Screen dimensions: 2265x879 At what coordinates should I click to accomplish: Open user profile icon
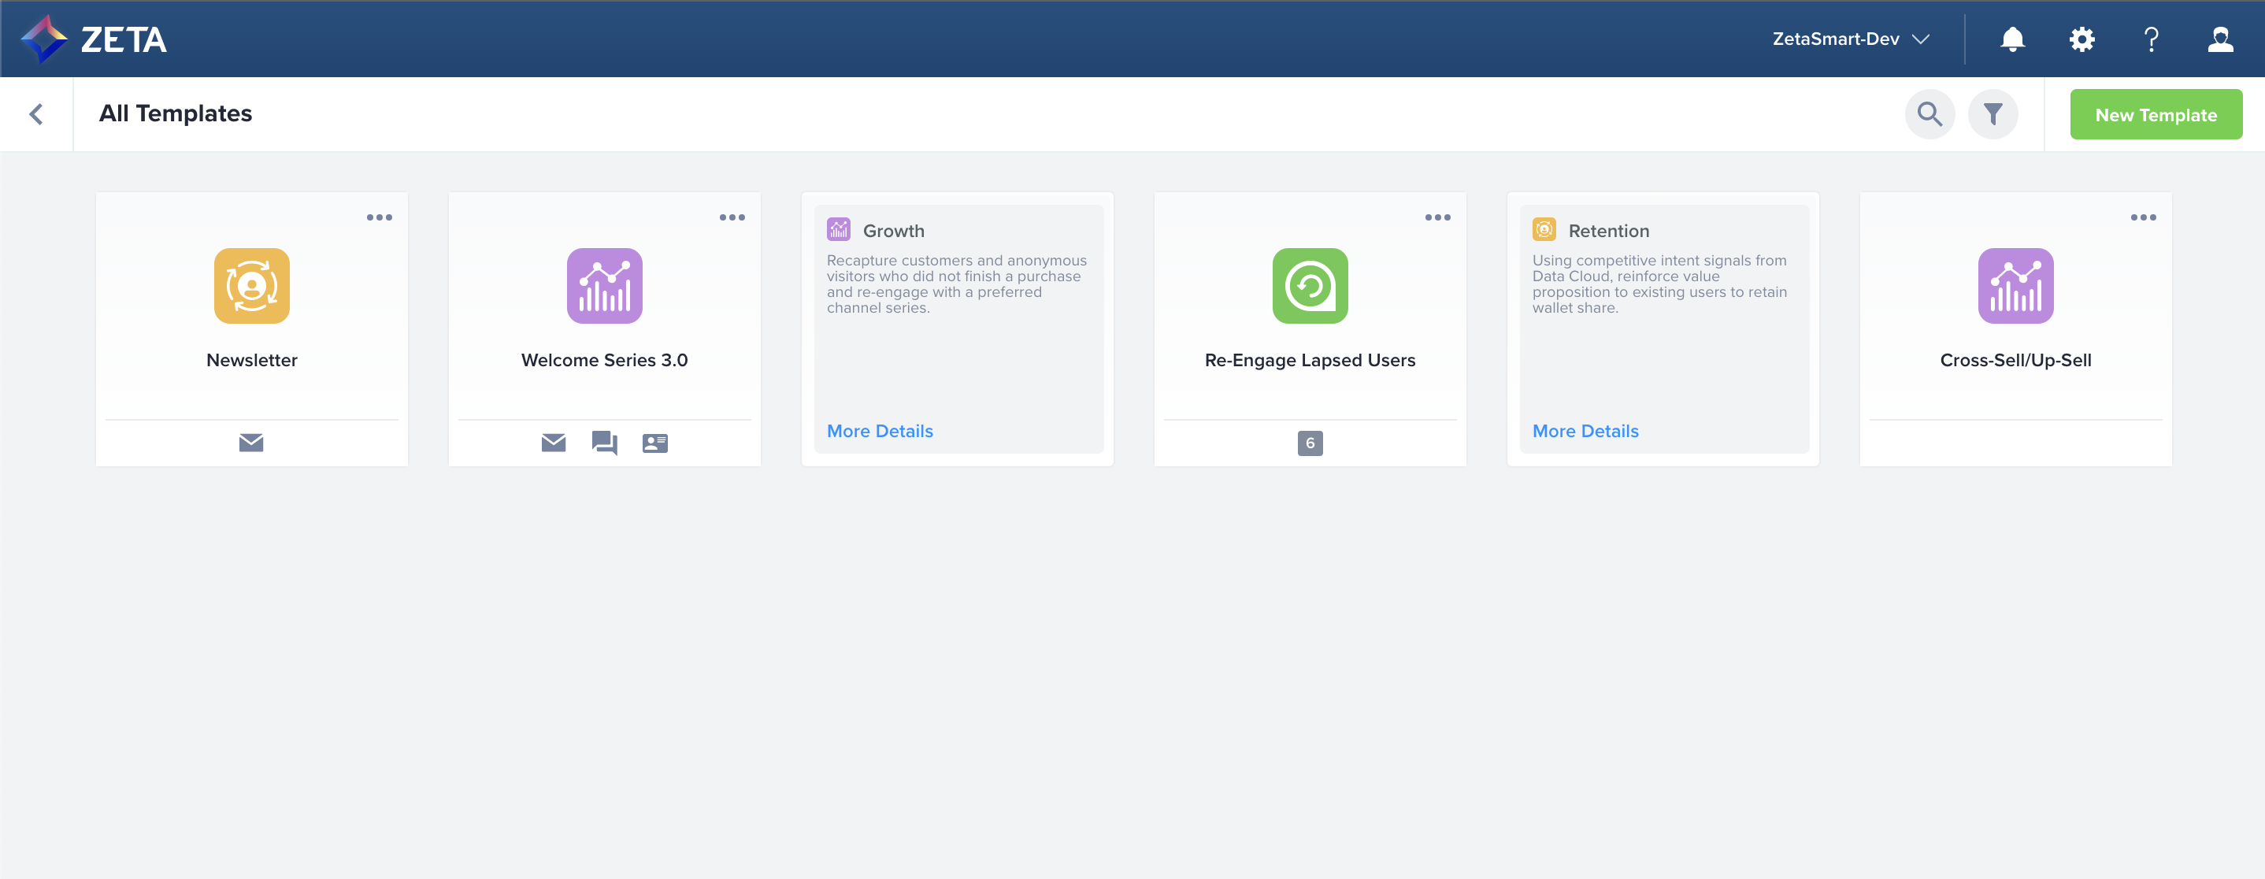2220,39
